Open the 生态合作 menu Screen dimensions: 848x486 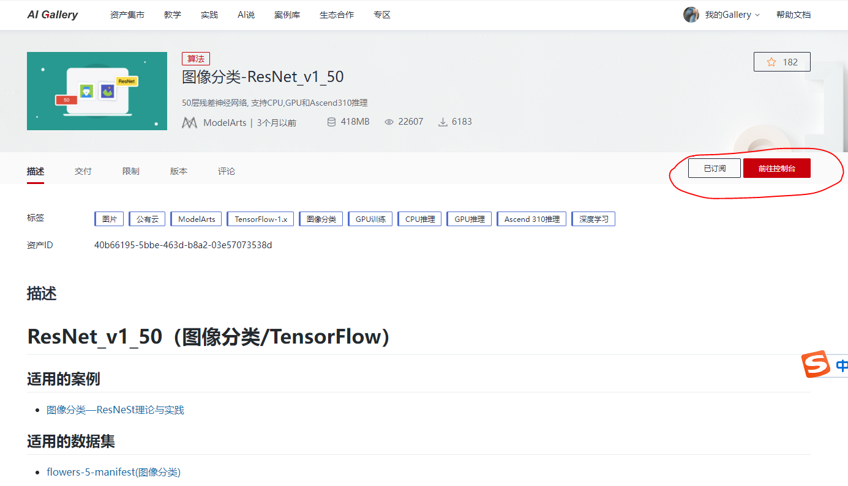337,15
